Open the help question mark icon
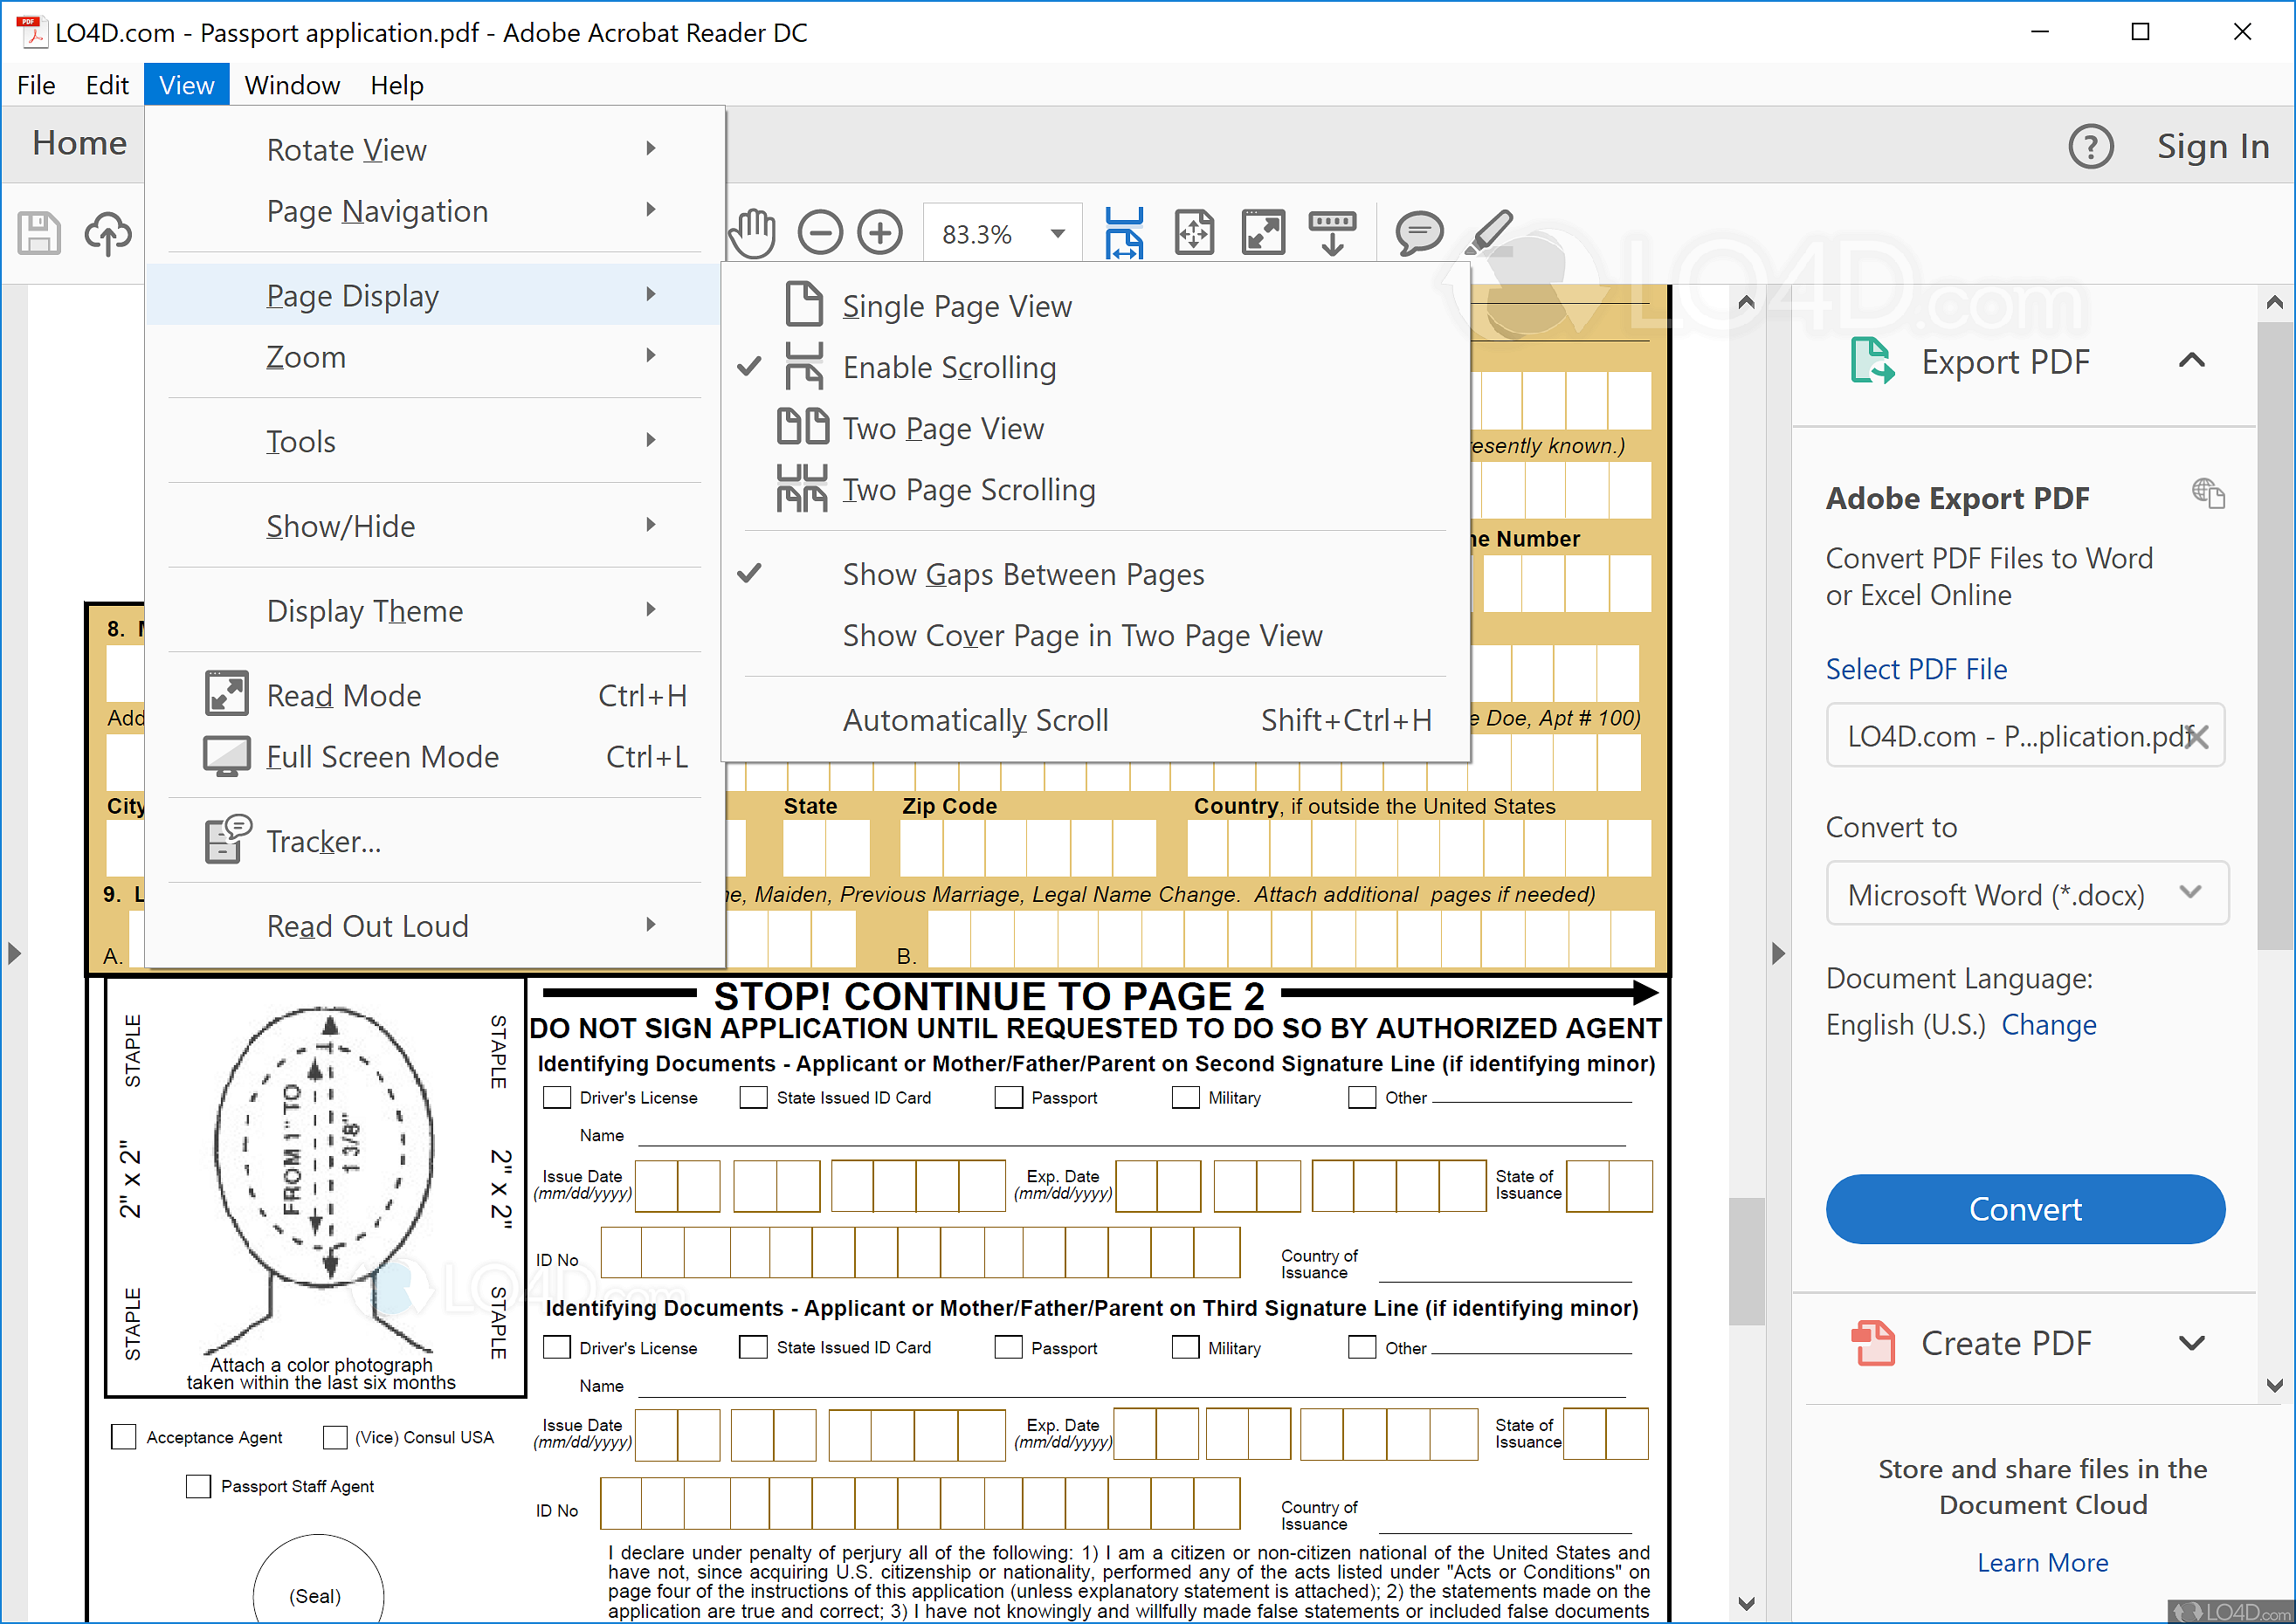2296x1624 pixels. (2090, 147)
